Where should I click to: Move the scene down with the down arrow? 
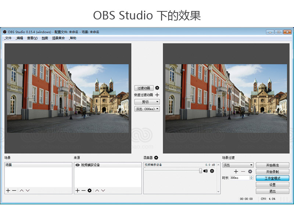click(28, 190)
